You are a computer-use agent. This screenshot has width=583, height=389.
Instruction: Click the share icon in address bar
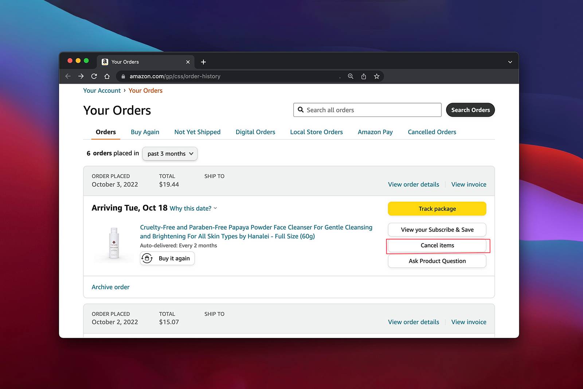[x=364, y=76]
